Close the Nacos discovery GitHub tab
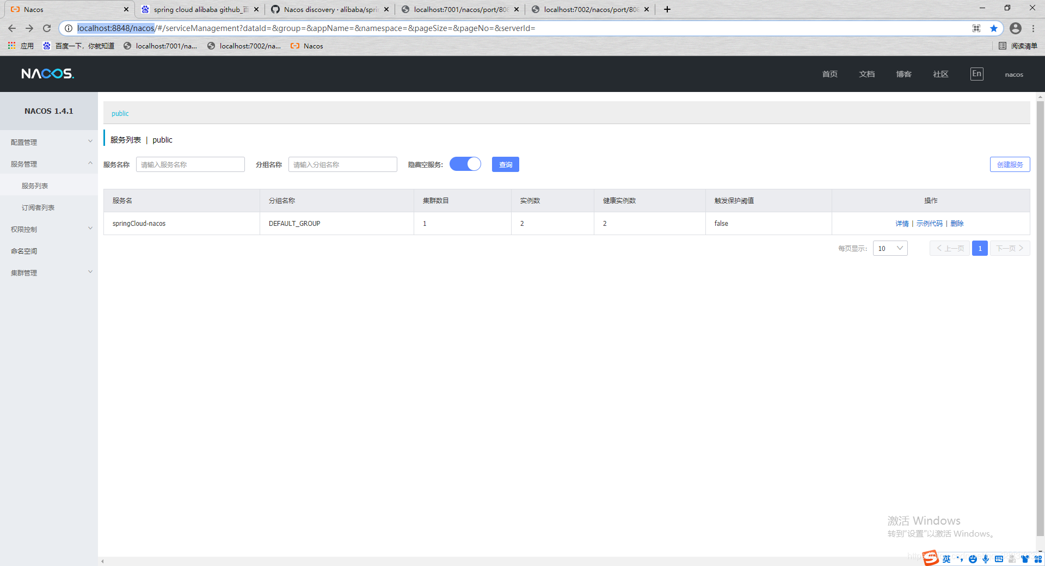The height and width of the screenshot is (566, 1045). click(x=386, y=9)
